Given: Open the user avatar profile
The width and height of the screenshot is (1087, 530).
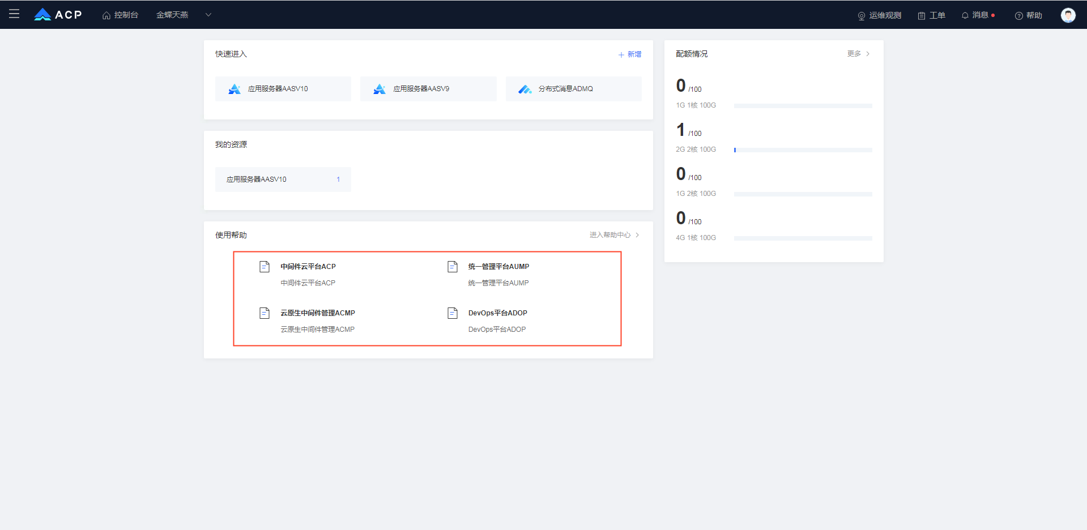Looking at the screenshot, I should (1068, 15).
